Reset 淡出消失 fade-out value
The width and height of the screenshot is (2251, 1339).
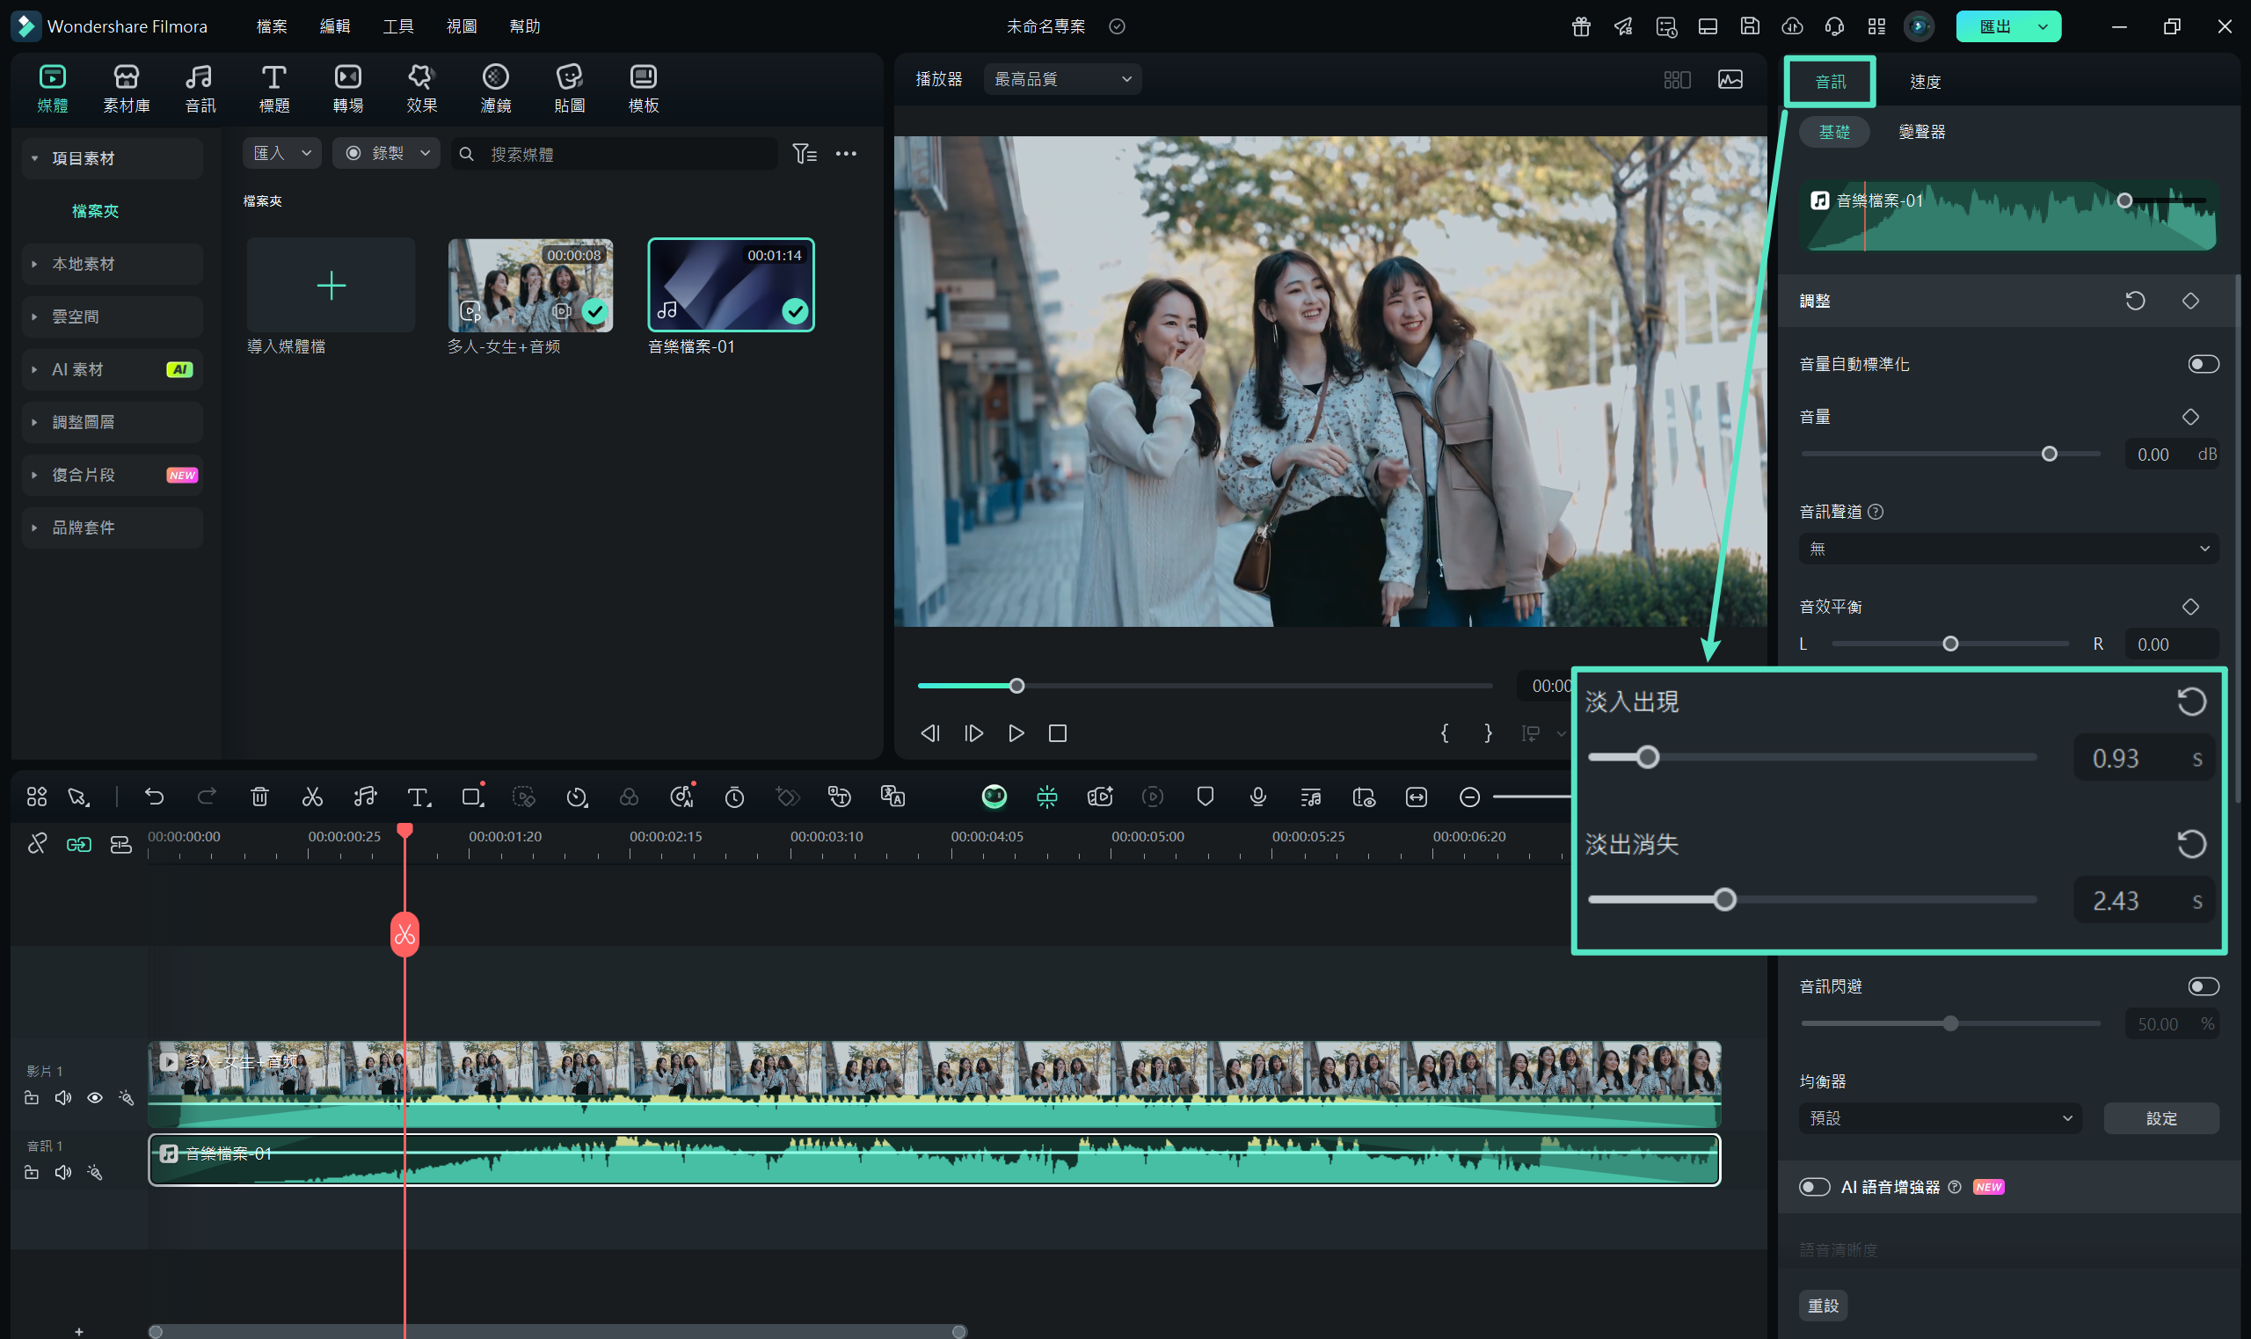[x=2191, y=844]
